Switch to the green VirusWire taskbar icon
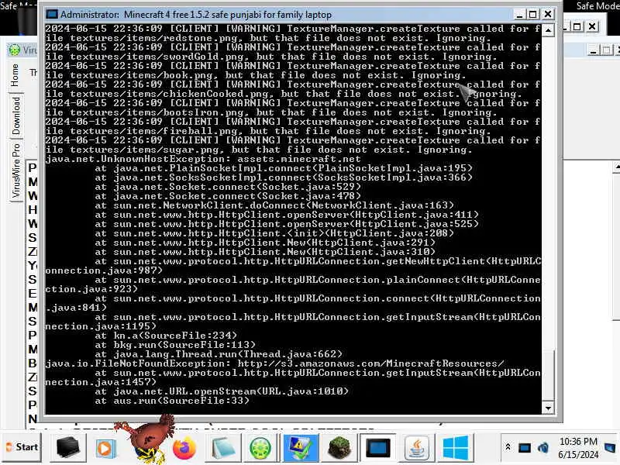This screenshot has width=620, height=465. [x=260, y=449]
